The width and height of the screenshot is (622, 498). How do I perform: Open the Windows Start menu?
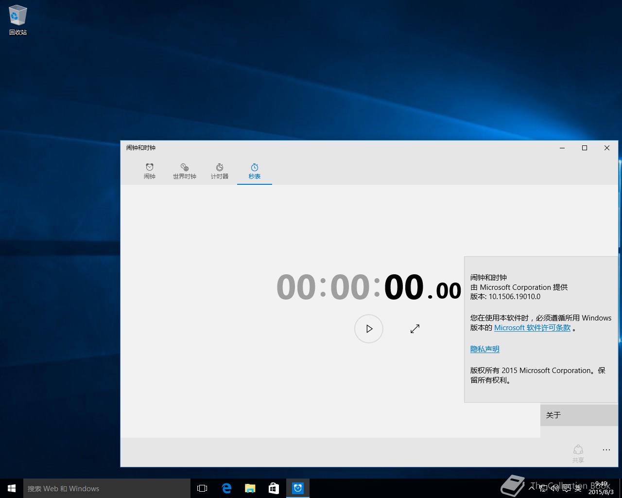pos(12,488)
